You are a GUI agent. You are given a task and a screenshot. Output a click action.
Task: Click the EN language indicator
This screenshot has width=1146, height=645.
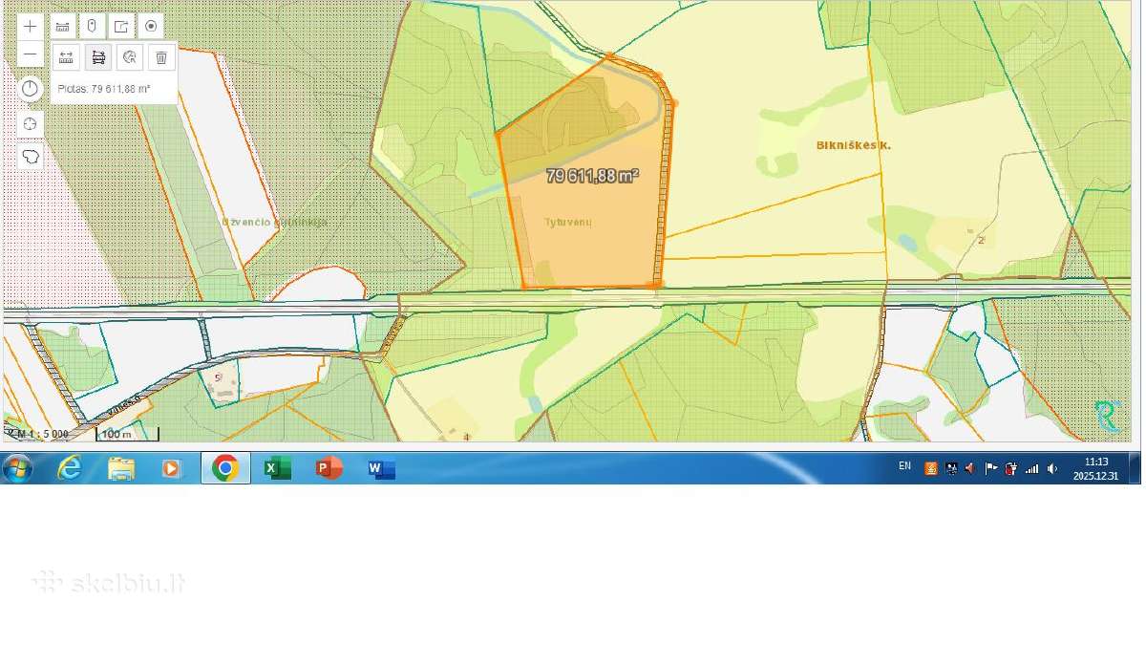904,466
